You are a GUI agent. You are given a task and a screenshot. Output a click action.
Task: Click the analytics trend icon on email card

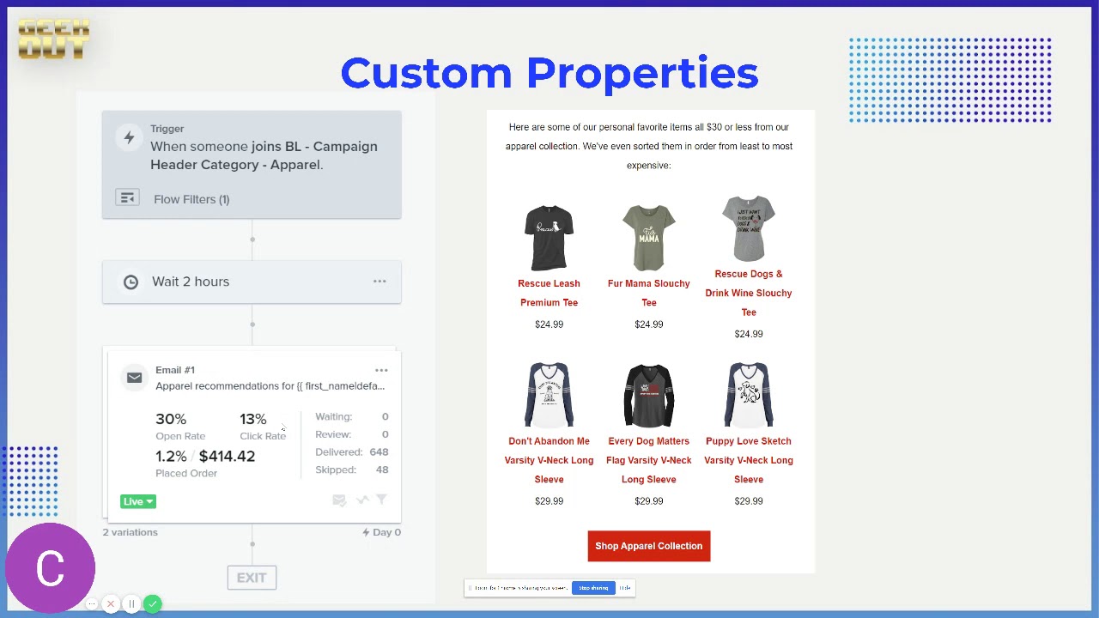click(361, 500)
